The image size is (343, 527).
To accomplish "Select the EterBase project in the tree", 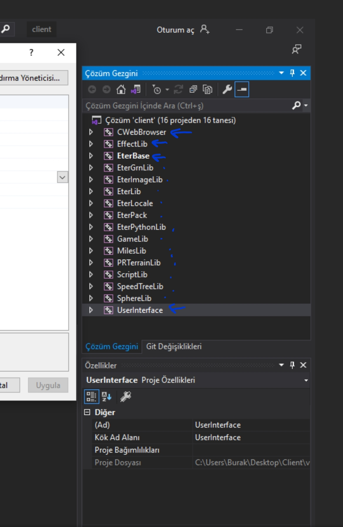I will (133, 156).
